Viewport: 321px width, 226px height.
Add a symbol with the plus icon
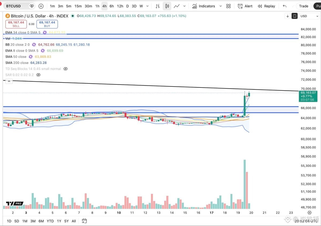point(41,6)
